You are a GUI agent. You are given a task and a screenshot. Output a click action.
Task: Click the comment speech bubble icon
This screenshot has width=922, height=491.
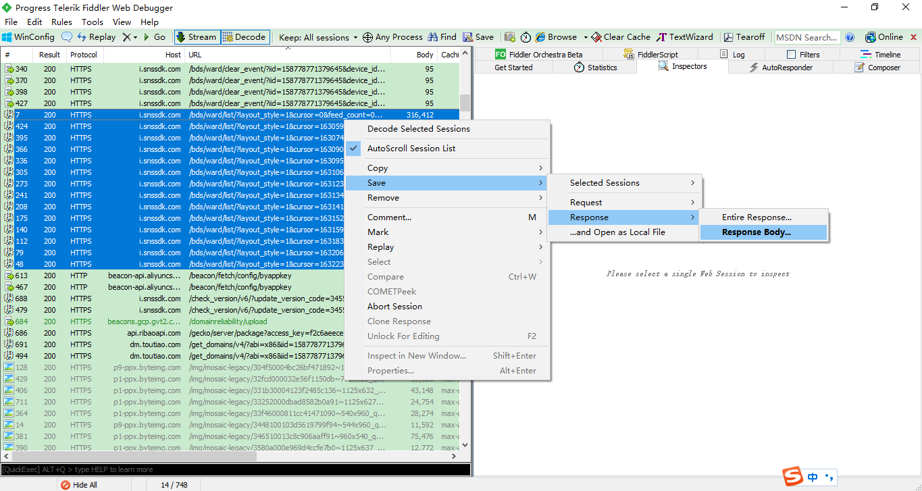(x=67, y=37)
